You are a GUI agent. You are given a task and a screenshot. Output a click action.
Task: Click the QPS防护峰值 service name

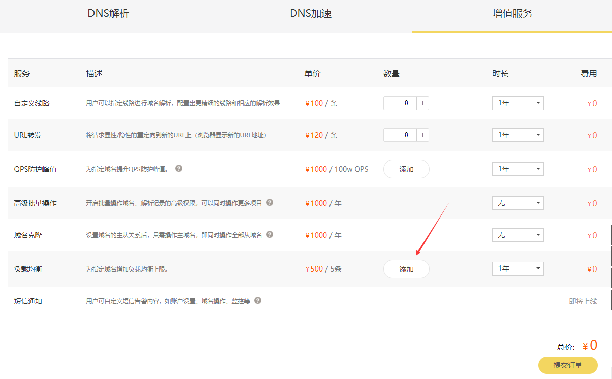point(35,169)
